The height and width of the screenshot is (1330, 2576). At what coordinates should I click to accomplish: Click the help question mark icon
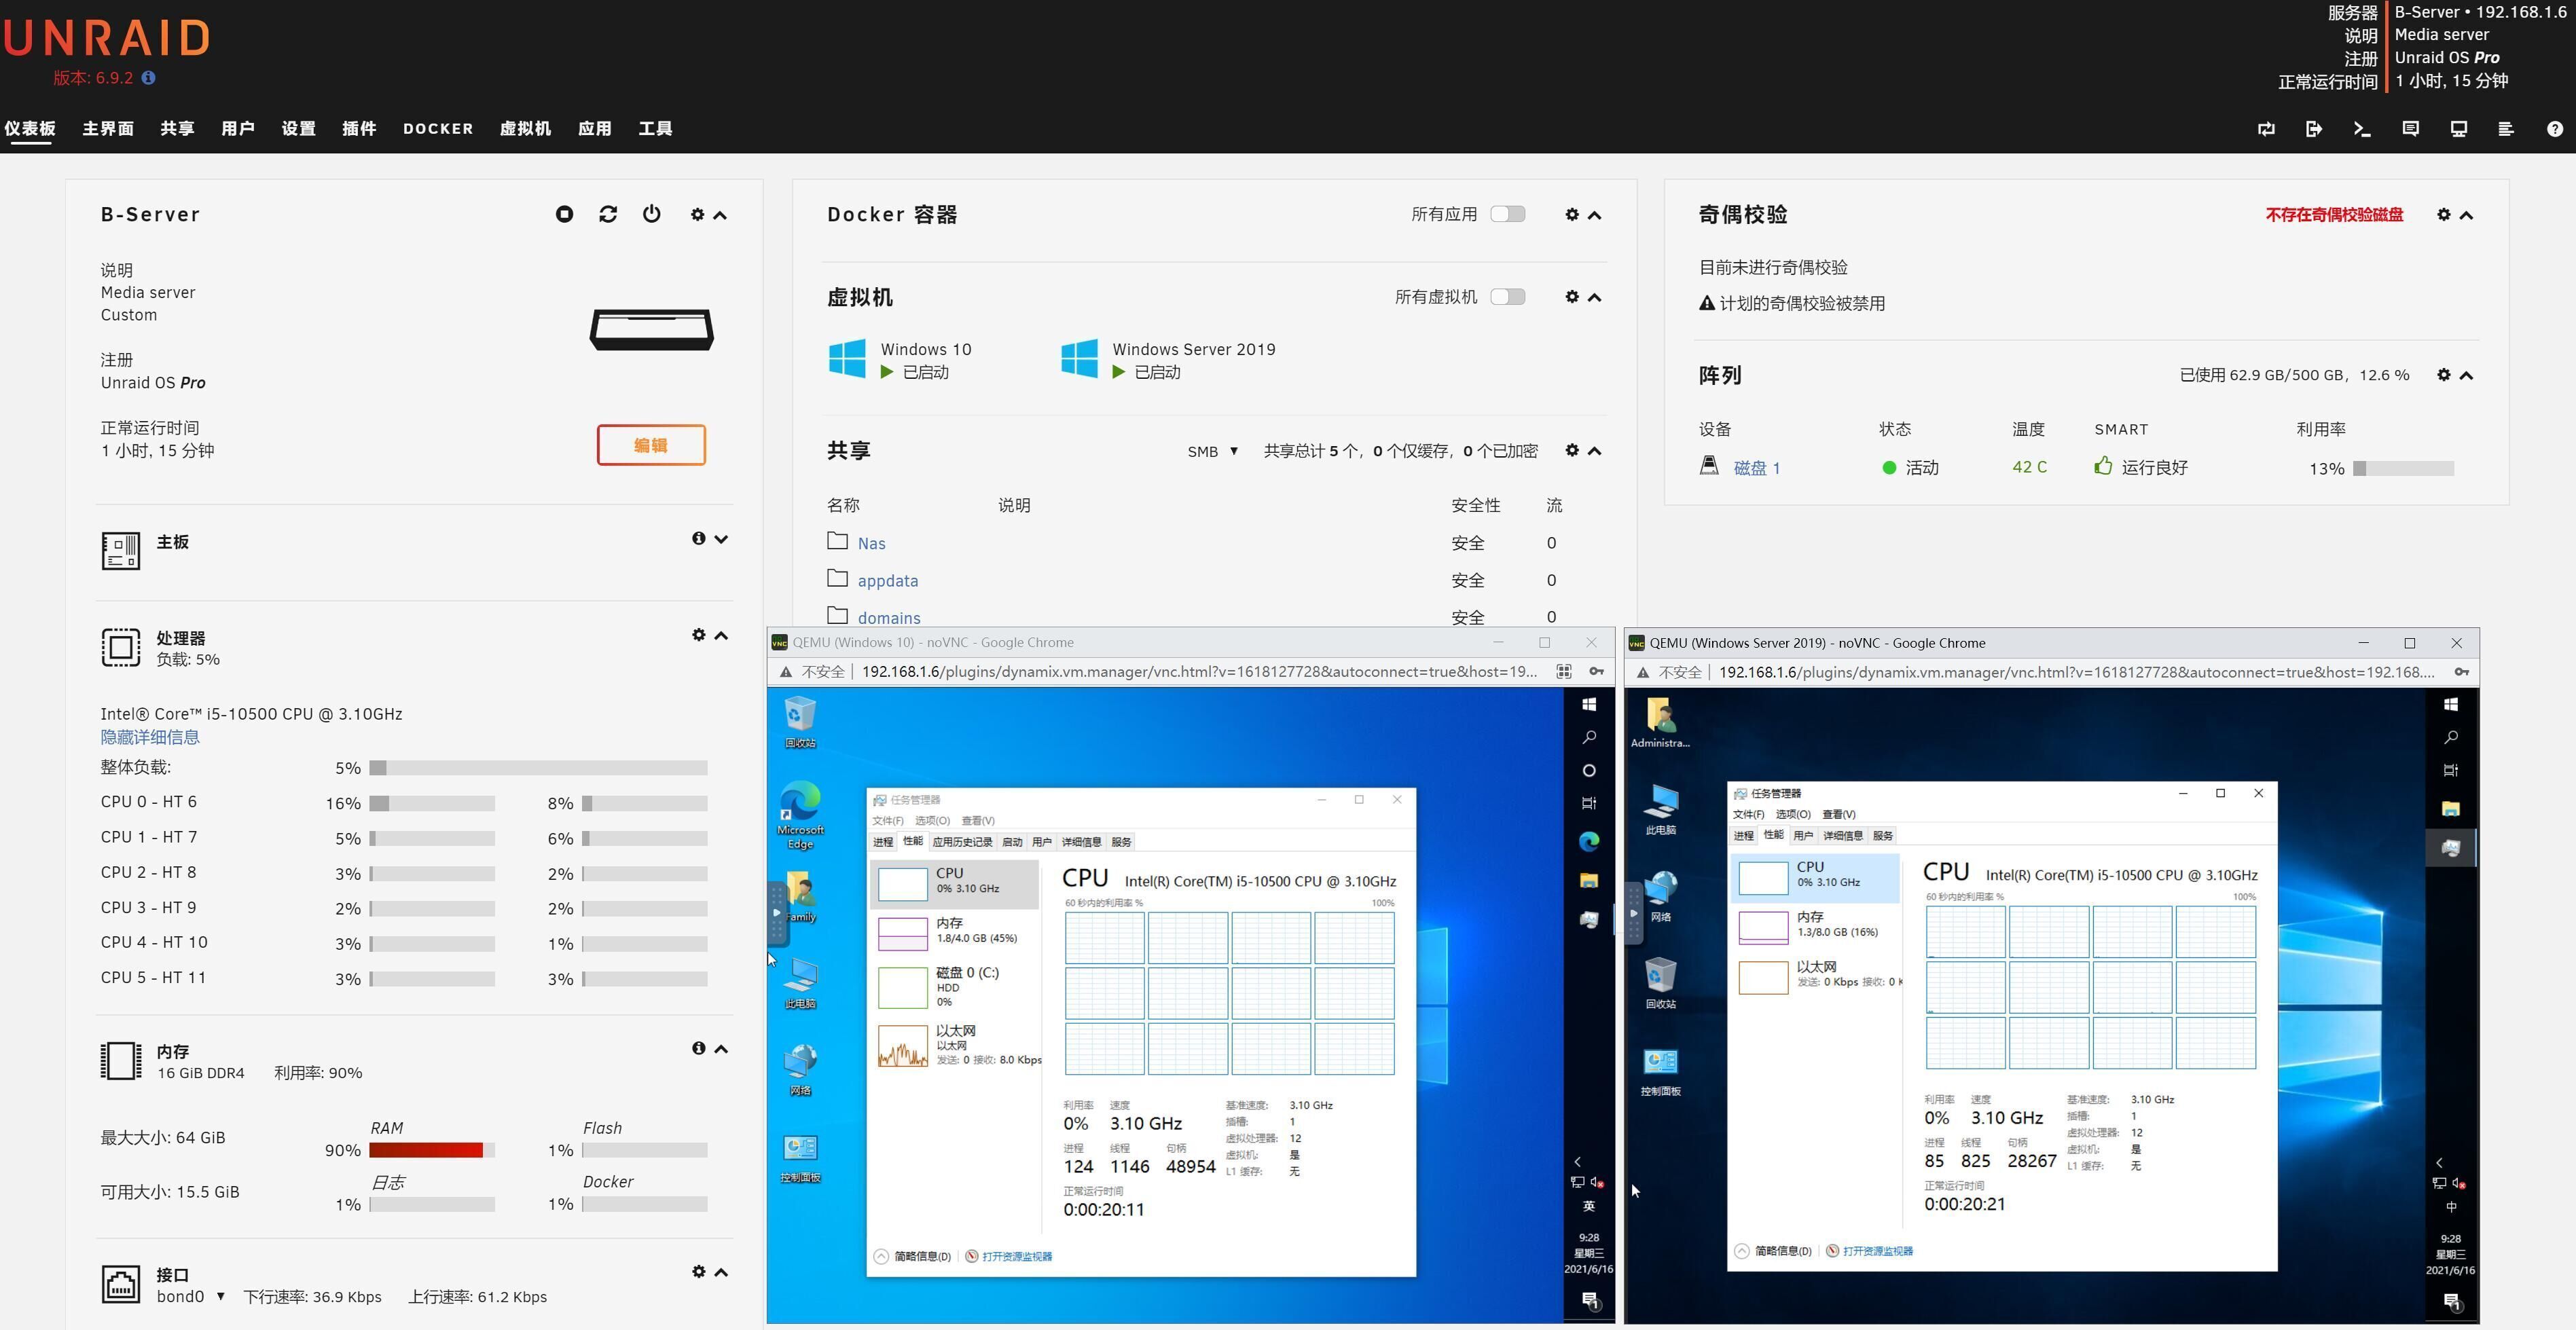[x=2554, y=129]
